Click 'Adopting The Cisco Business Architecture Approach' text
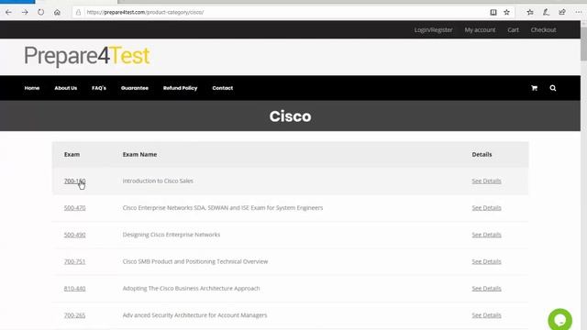The height and width of the screenshot is (330, 587). tap(192, 289)
